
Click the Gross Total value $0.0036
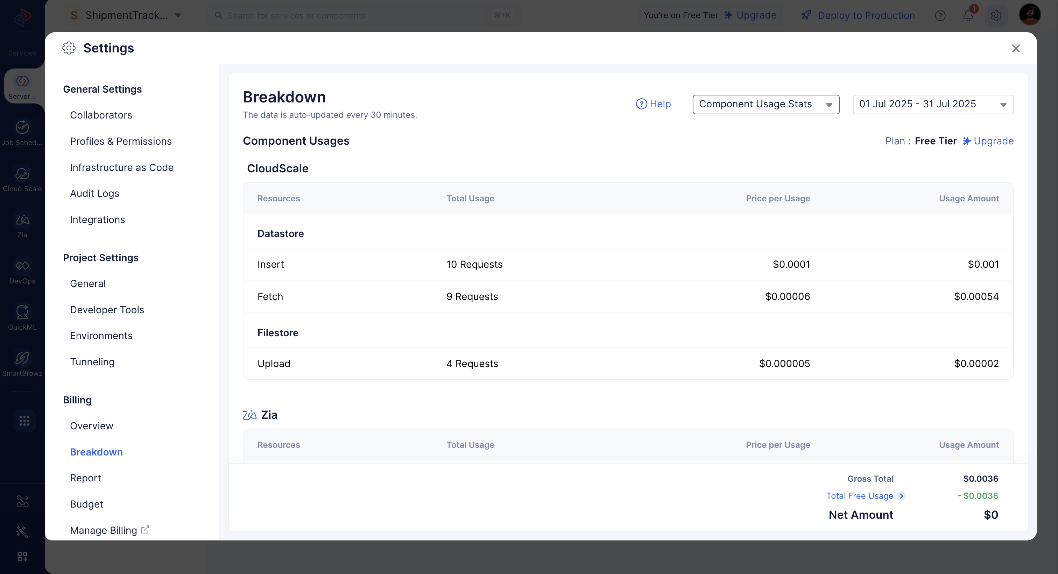[981, 479]
